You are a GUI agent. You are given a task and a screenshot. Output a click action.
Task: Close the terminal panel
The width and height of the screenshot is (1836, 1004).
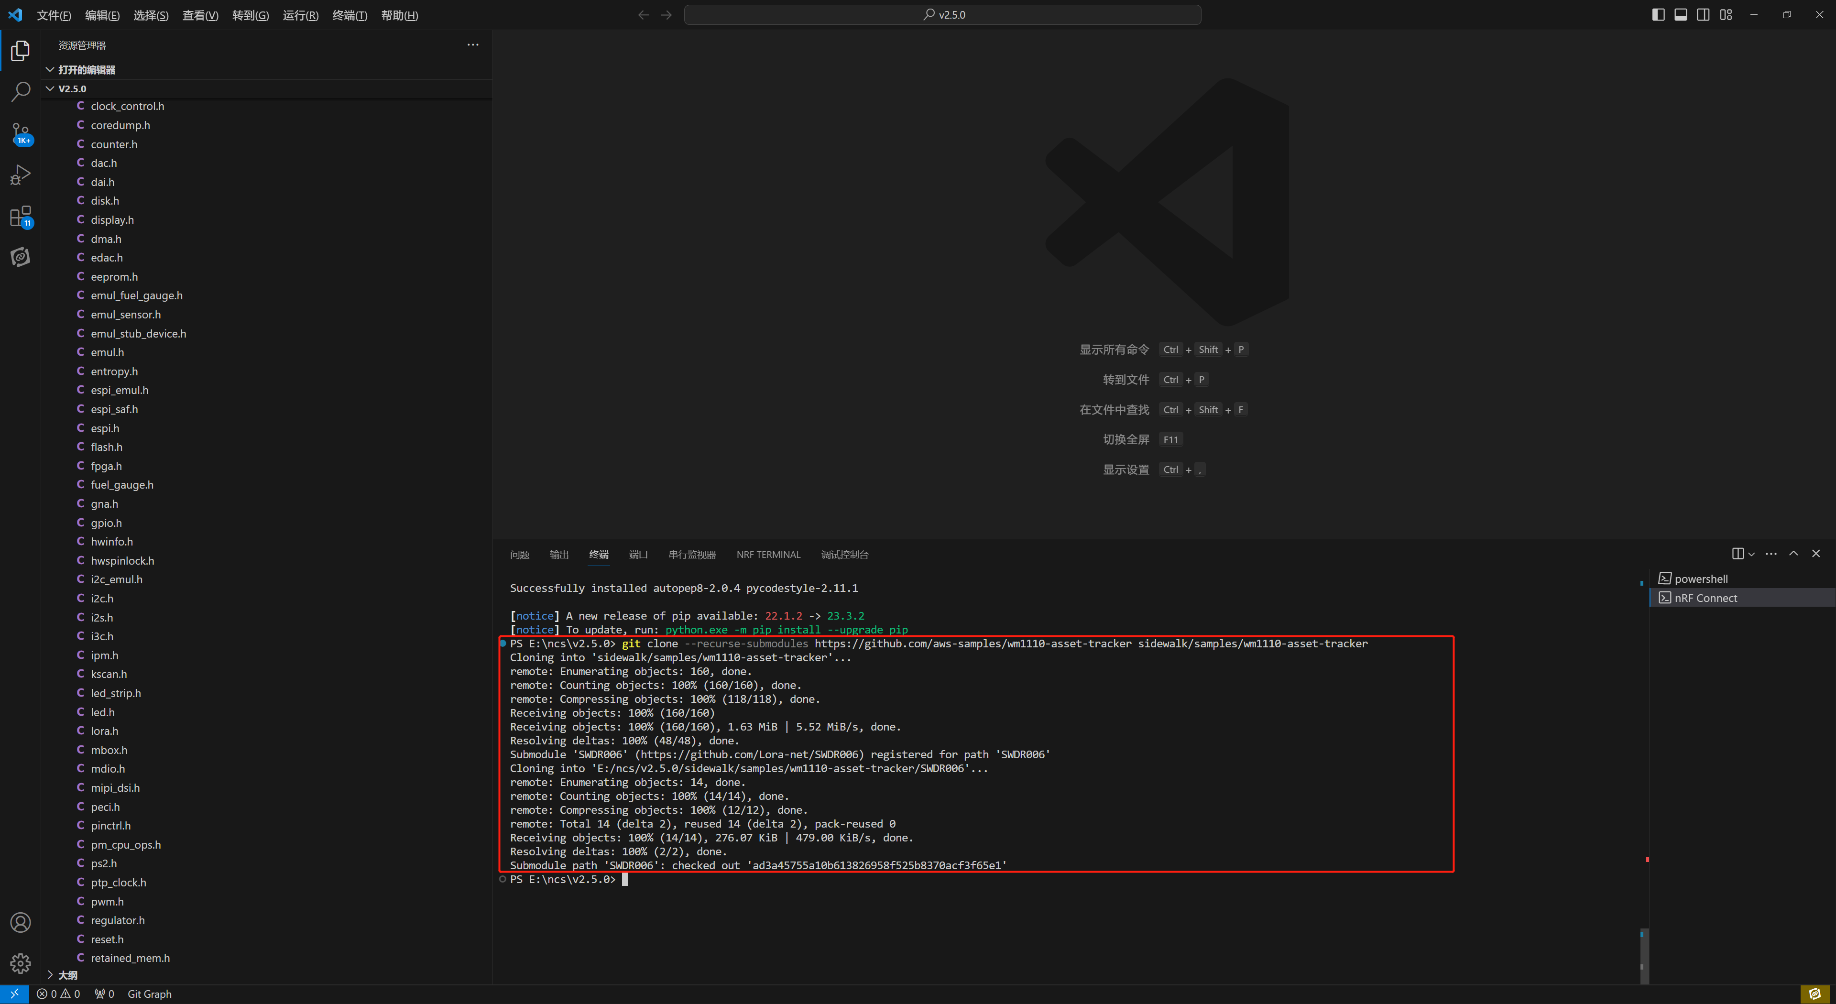(1816, 554)
